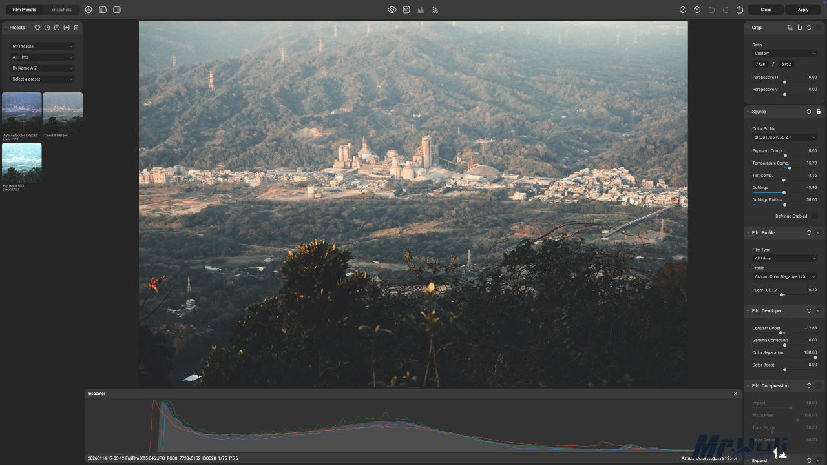827x466 pixels.
Task: Switch to the Film Presets tab
Action: (25, 10)
